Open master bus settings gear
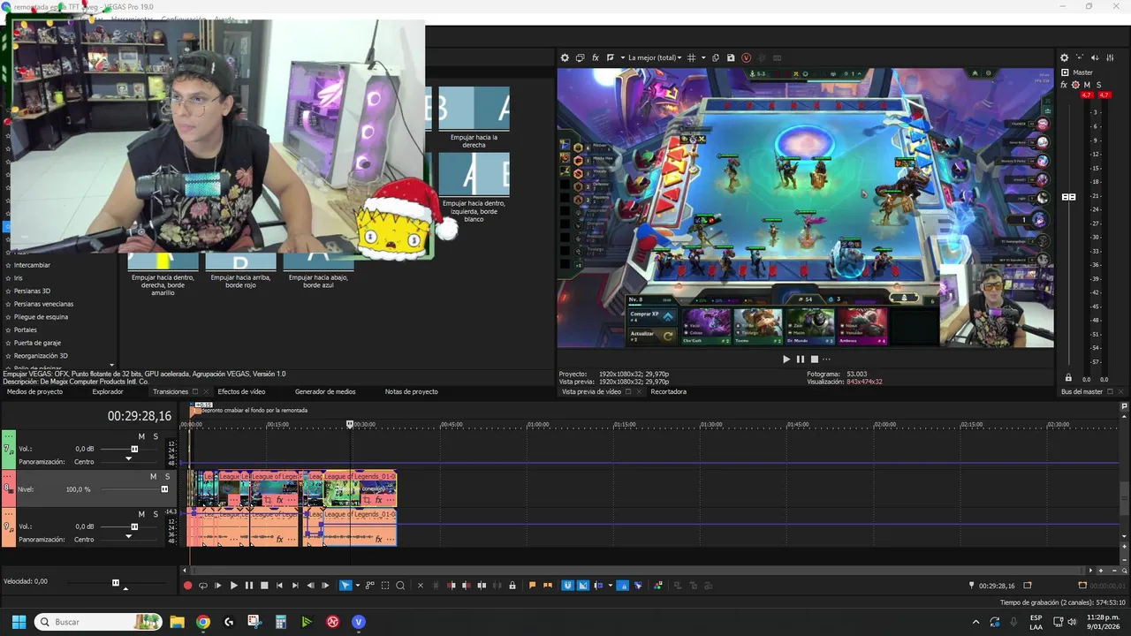 pos(1064,58)
